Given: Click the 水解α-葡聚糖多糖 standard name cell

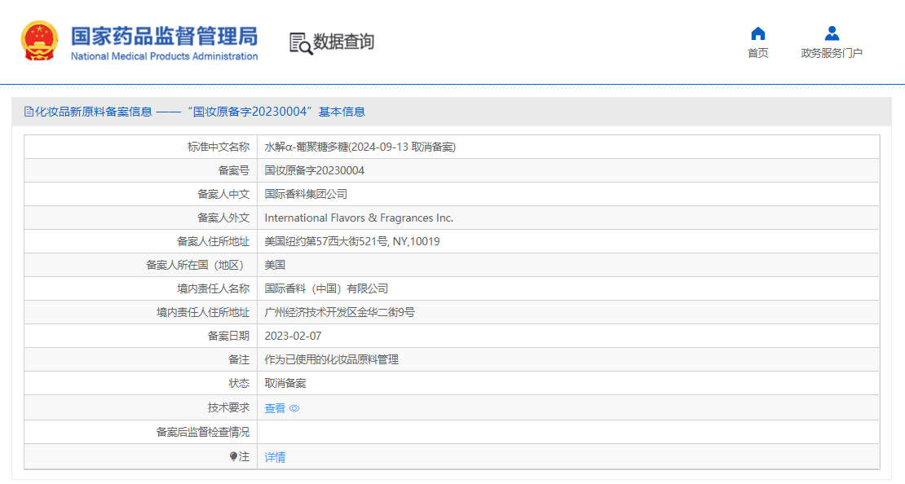Looking at the screenshot, I should point(360,147).
